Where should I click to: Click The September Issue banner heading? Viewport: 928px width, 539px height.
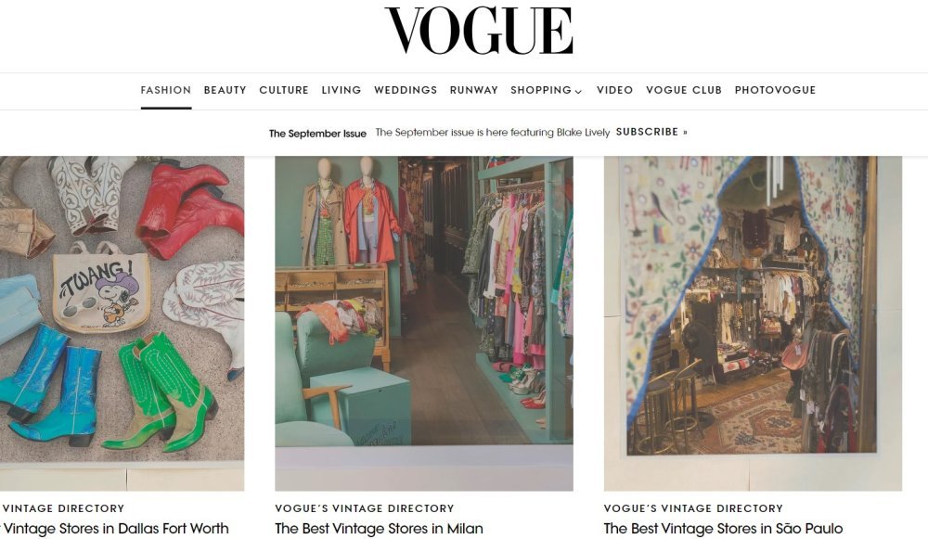coord(317,134)
